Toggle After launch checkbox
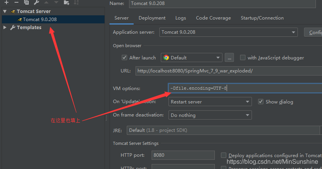 [124, 57]
